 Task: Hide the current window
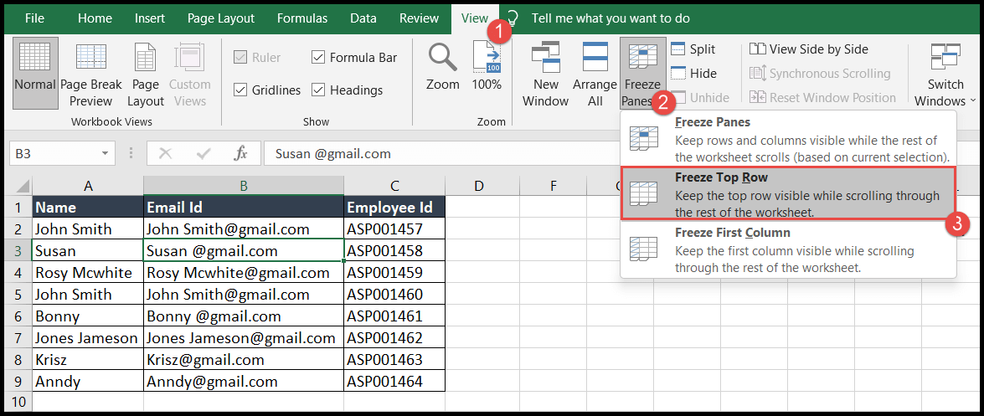pos(693,74)
